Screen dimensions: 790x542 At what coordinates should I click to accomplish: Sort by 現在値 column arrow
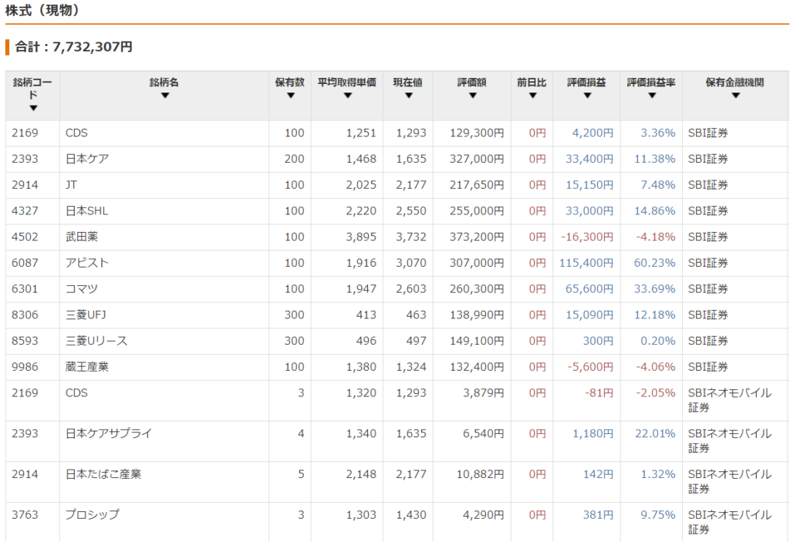409,95
